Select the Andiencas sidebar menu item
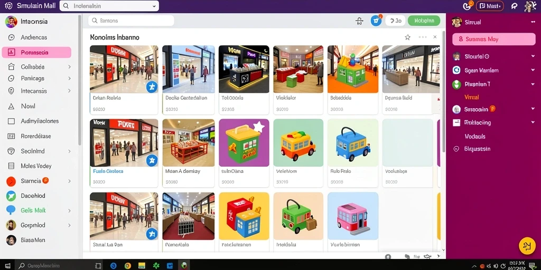The height and width of the screenshot is (270, 541). (34, 37)
